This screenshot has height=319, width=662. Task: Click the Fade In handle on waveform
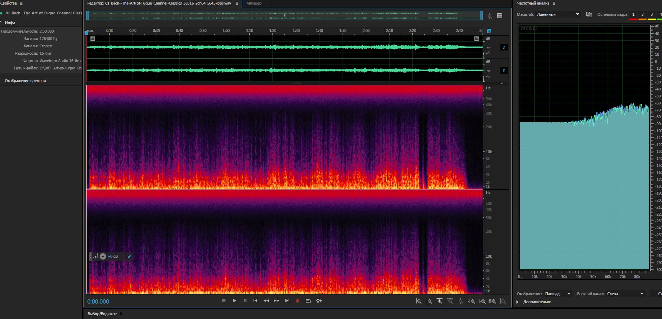pyautogui.click(x=93, y=39)
